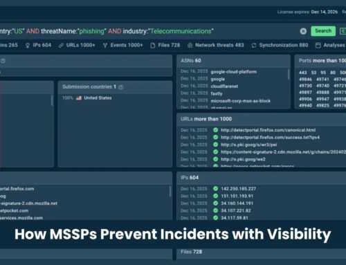The width and height of the screenshot is (346, 265).
Task: Click port 443 in Ports panel
Action: (x=303, y=73)
